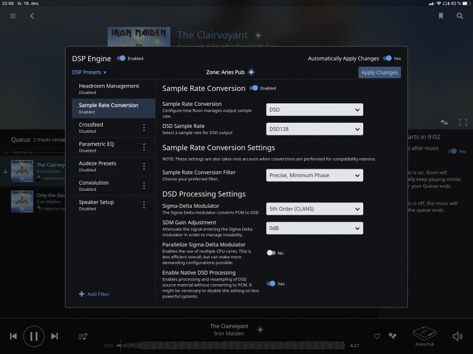The image size is (473, 354).
Task: Open the Aries Pub zone picker
Action: [424, 336]
